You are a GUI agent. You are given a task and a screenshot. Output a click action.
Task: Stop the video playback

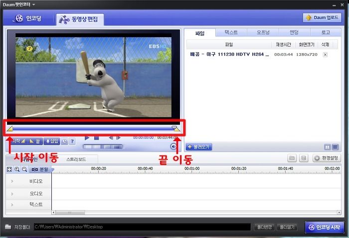pos(96,138)
